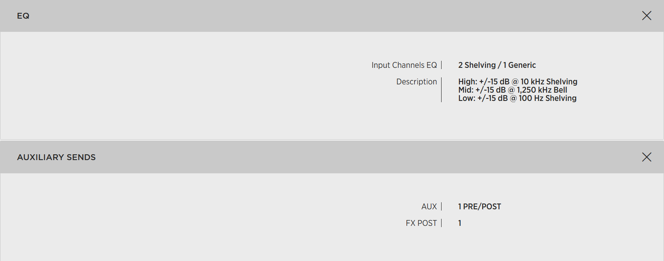The height and width of the screenshot is (261, 664).
Task: Click the EQ section header title
Action: pos(23,16)
